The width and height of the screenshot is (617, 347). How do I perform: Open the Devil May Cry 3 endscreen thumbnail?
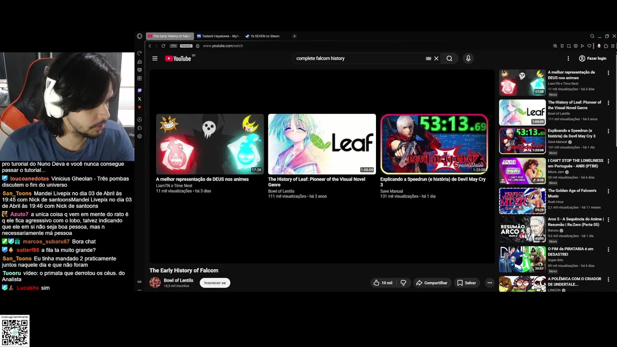434,144
